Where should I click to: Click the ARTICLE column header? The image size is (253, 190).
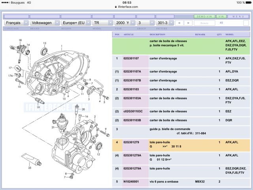tap(128, 34)
